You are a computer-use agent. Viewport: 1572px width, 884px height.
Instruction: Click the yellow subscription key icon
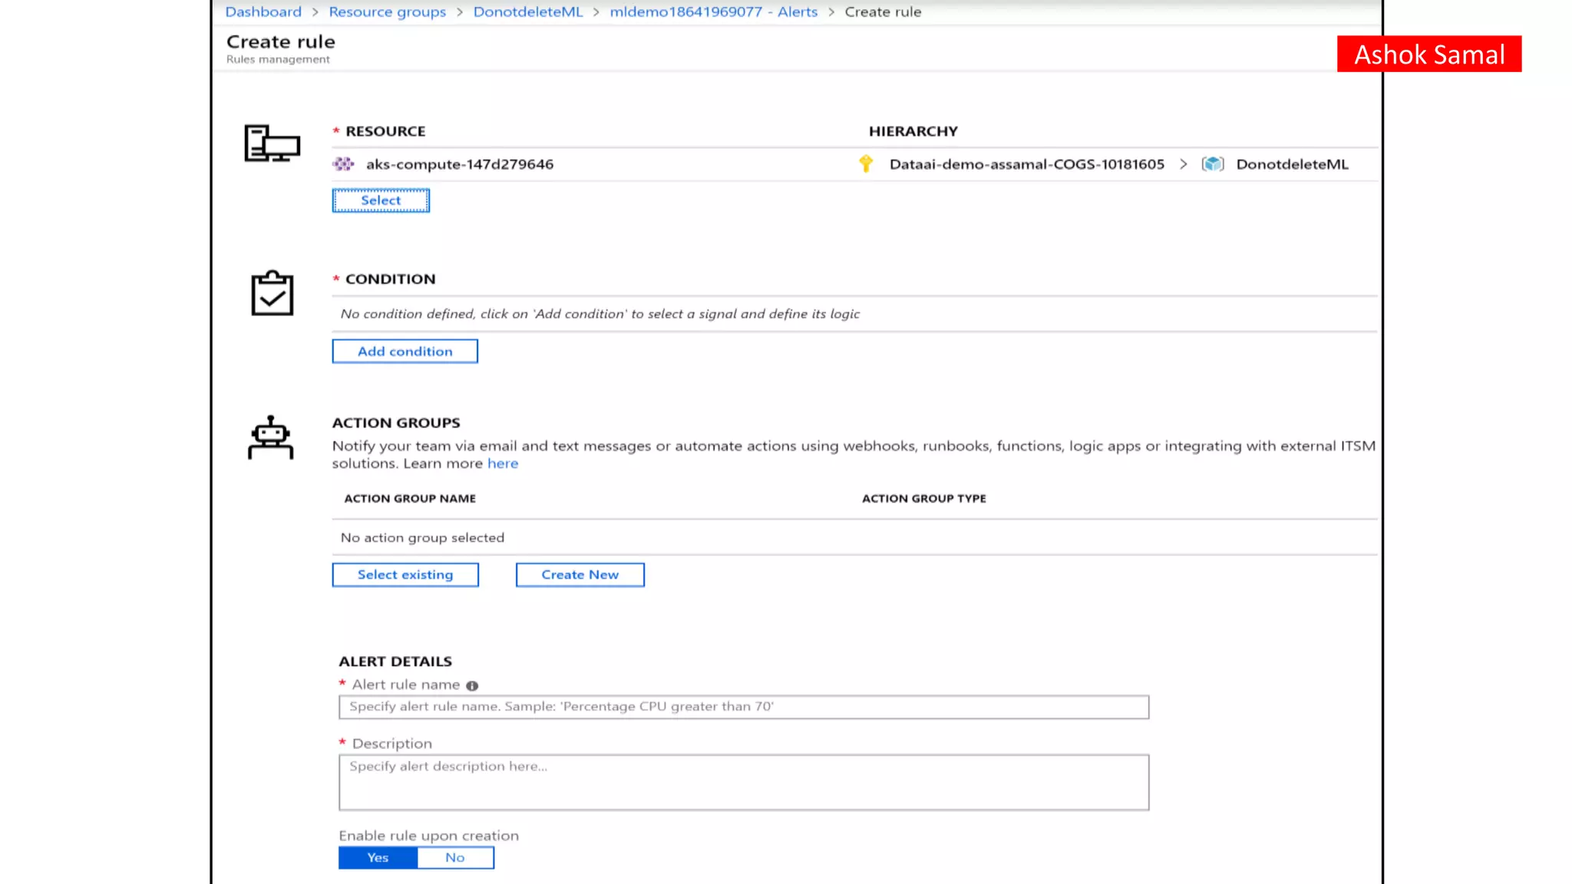coord(866,163)
